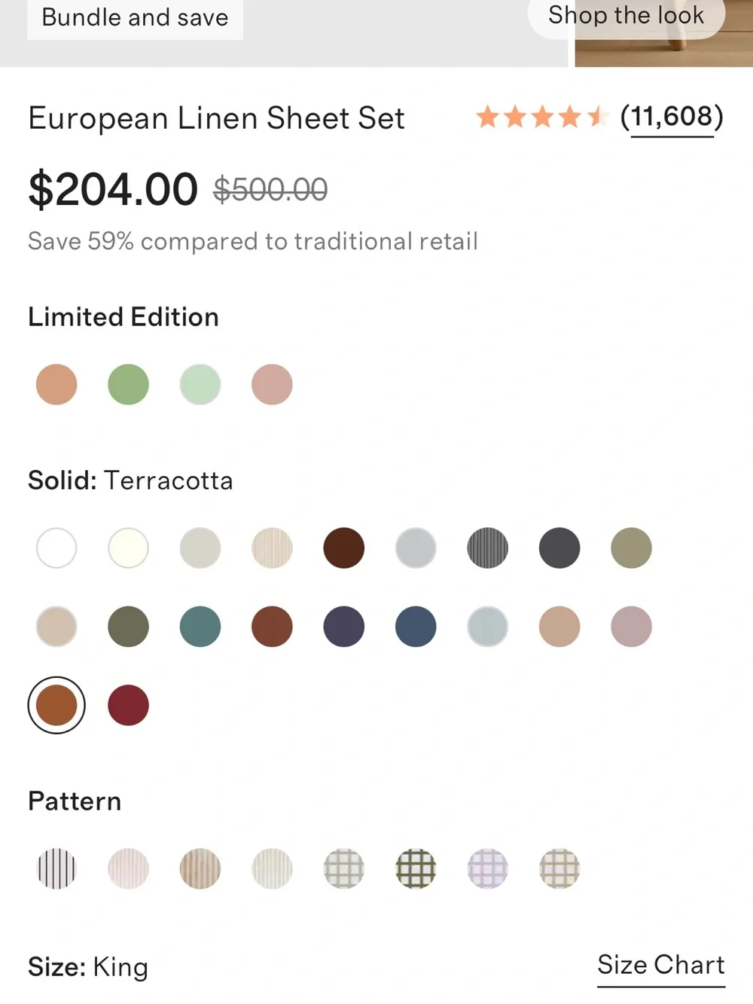Open the 11,608 reviews link
The image size is (753, 1004).
click(x=672, y=117)
